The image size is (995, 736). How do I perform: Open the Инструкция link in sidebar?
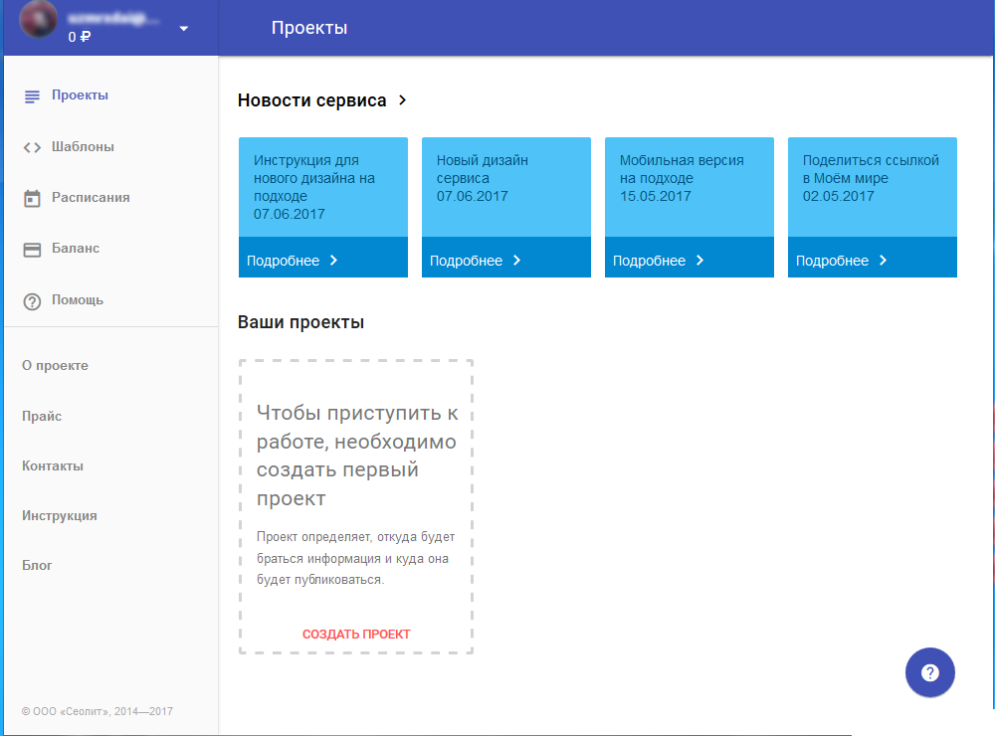coord(60,516)
